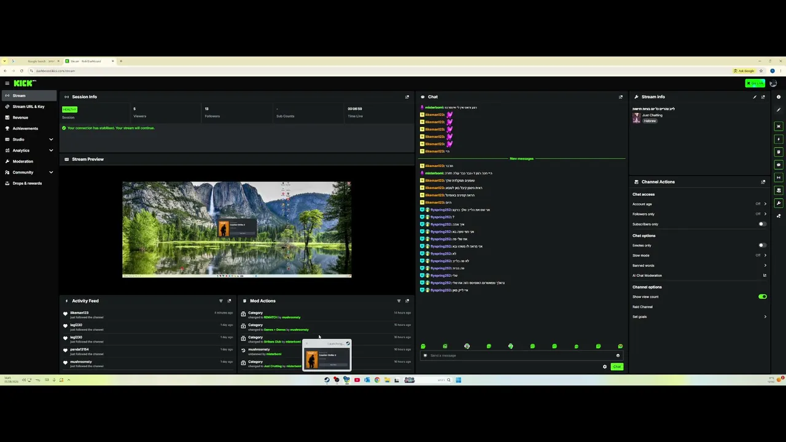Click the pencil icon in right rail
This screenshot has width=786, height=442.
pyautogui.click(x=779, y=110)
